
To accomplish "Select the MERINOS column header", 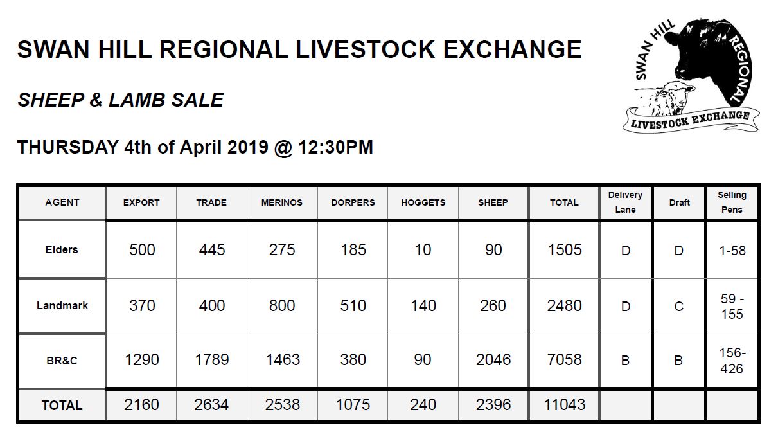I will [282, 202].
